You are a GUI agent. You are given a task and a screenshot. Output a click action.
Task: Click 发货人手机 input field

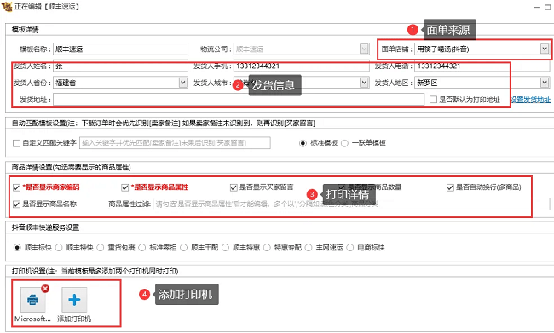[302, 66]
